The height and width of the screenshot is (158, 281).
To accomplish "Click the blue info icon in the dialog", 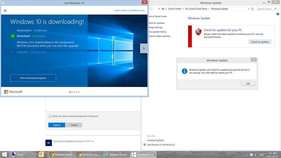I will 184,71.
